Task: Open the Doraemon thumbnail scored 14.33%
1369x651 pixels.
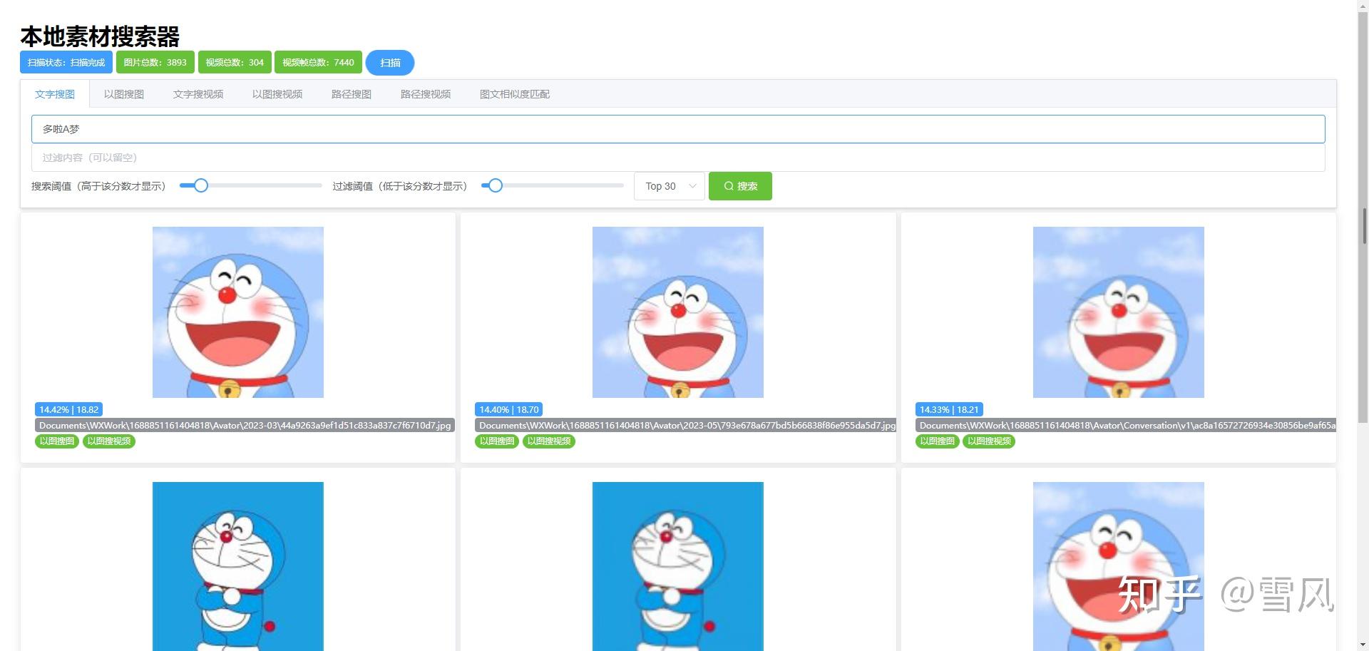Action: coord(1119,312)
